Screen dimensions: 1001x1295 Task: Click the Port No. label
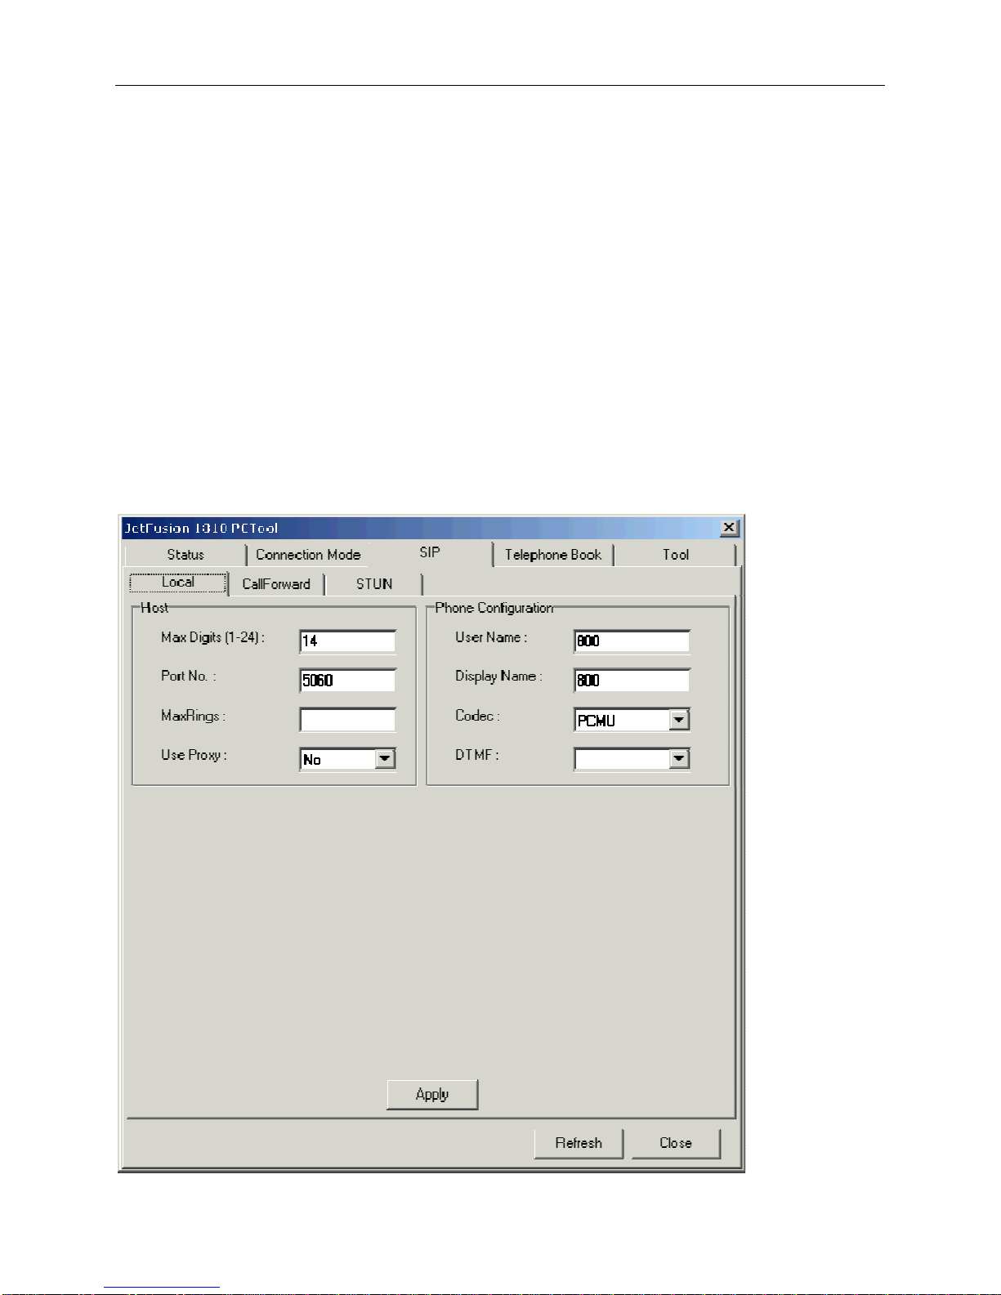point(188,677)
